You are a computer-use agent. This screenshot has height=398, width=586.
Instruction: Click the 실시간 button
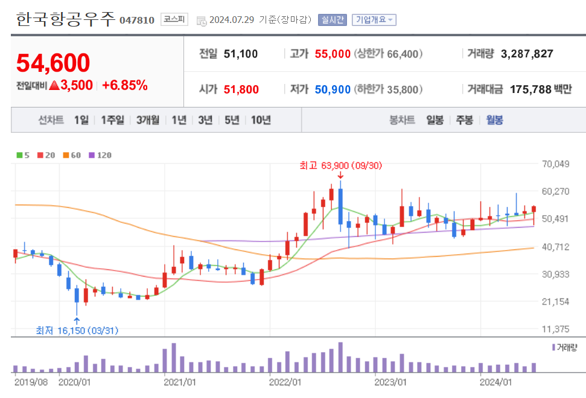[333, 20]
